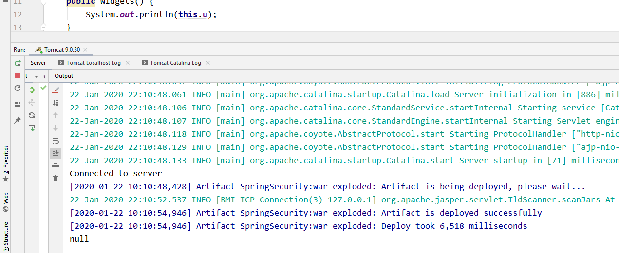Click the clear output eraser icon

[56, 90]
